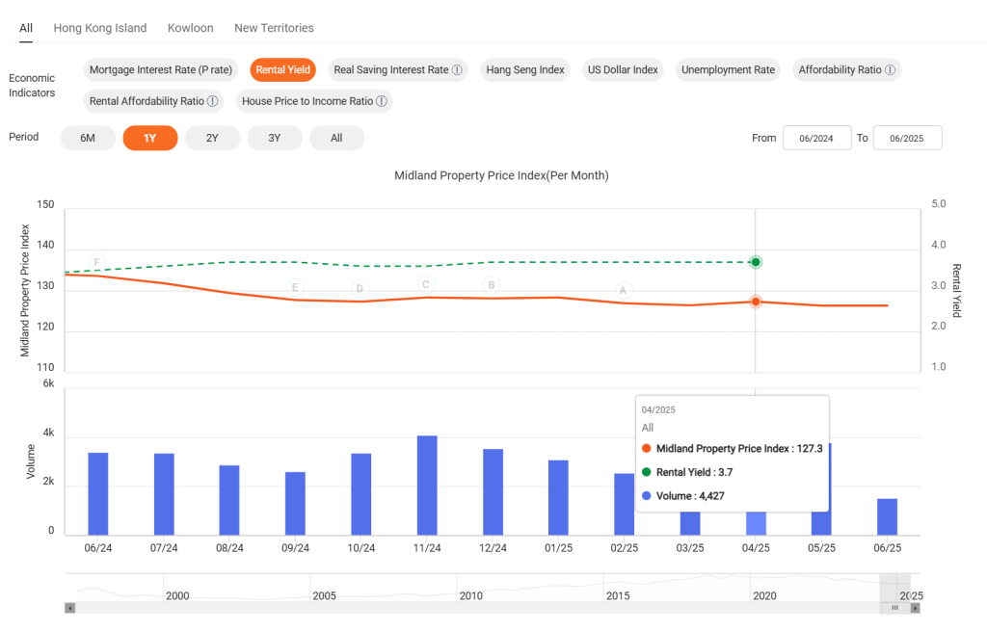The image size is (987, 631).
Task: Click the chart title Midland Property Price Index
Action: [501, 175]
